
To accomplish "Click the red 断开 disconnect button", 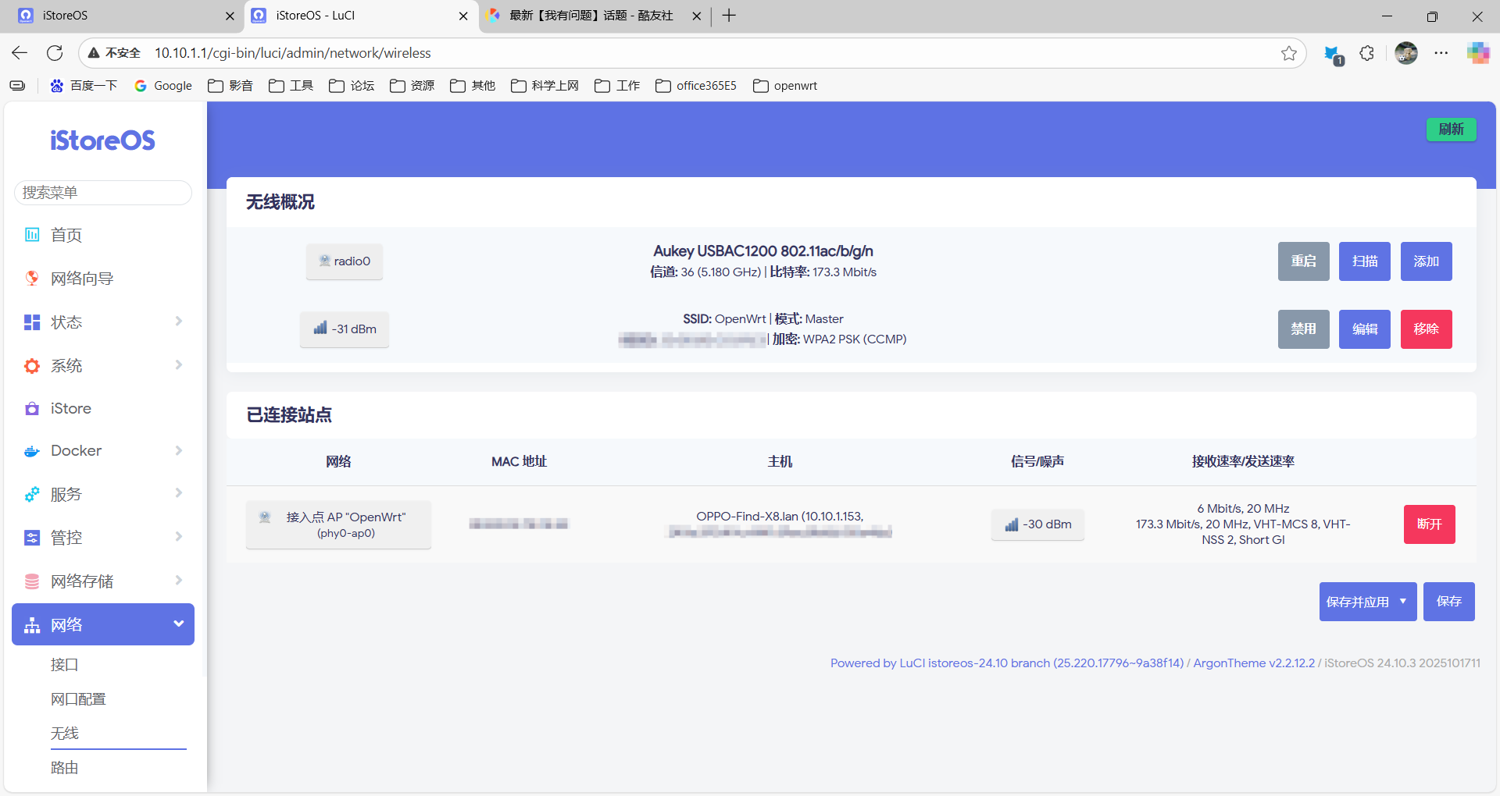I will pos(1429,524).
